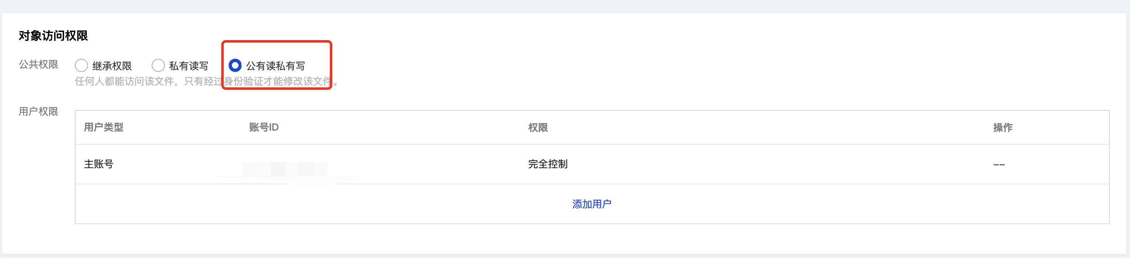Image resolution: width=1130 pixels, height=258 pixels.
Task: Select the 继承权限 radio circle
Action: [81, 65]
